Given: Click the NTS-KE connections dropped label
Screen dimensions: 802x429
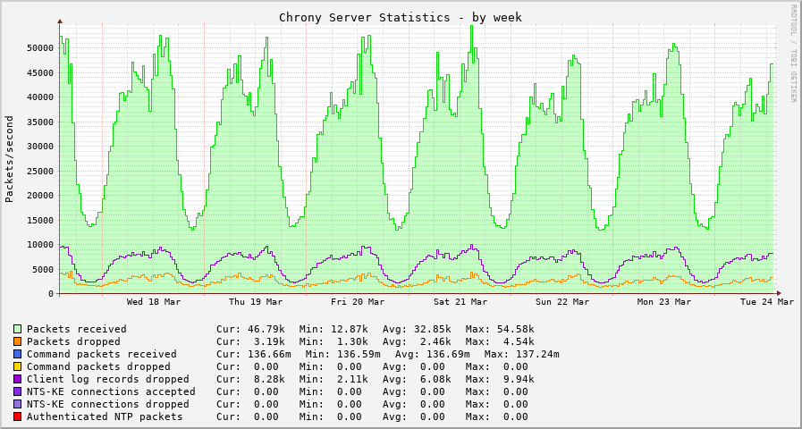Looking at the screenshot, I should point(108,404).
